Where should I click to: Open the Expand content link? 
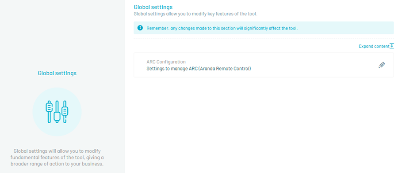(x=374, y=46)
